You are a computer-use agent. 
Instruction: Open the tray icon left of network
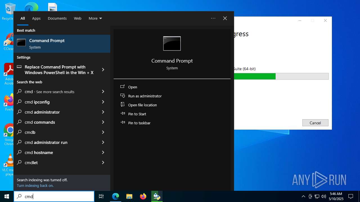[310, 196]
